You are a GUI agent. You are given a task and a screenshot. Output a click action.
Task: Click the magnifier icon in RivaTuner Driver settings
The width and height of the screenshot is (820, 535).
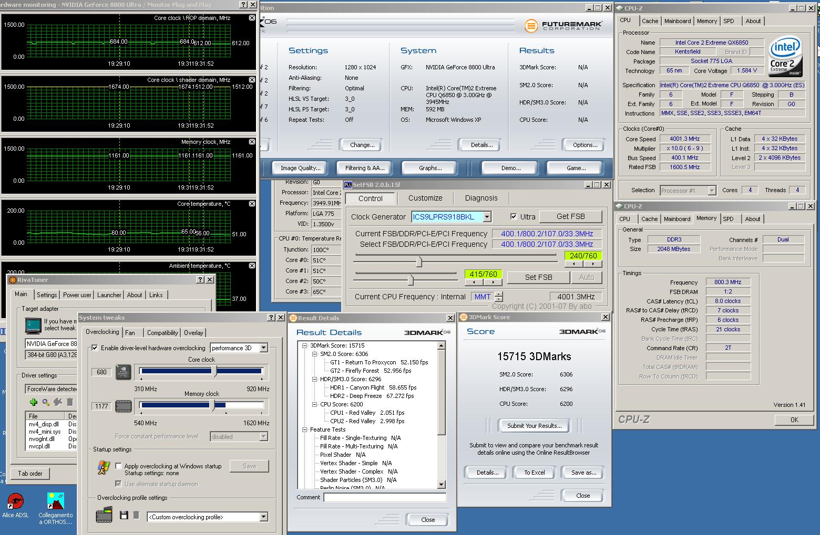(46, 402)
